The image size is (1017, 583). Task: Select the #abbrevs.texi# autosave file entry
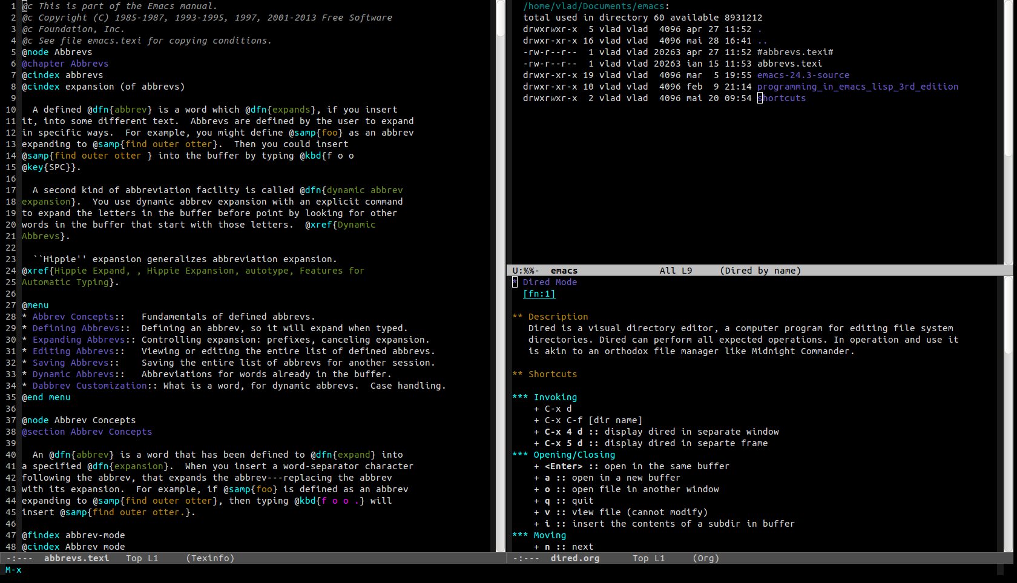click(x=795, y=52)
